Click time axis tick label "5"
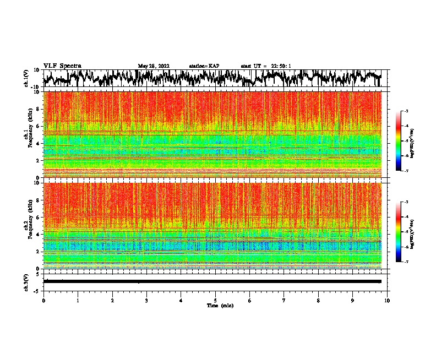This screenshot has height=337, width=436. coord(215,301)
